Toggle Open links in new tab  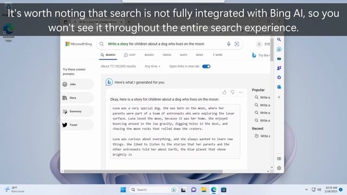pyautogui.click(x=206, y=66)
